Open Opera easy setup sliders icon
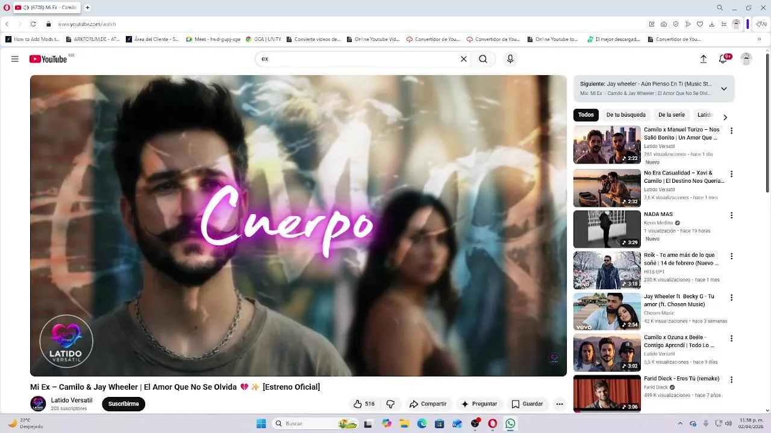 pyautogui.click(x=724, y=24)
